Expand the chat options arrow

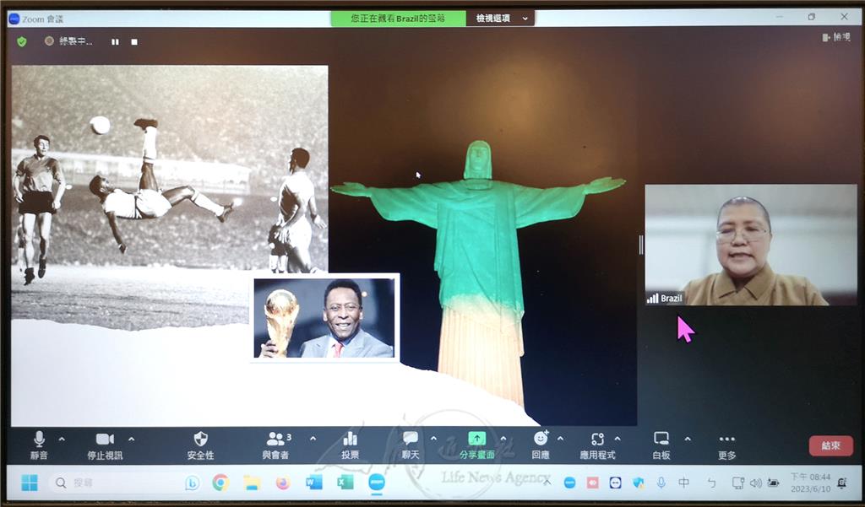(433, 439)
